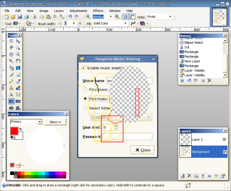Open the Adjustments menu
This screenshot has height=191, width=231.
point(78,11)
